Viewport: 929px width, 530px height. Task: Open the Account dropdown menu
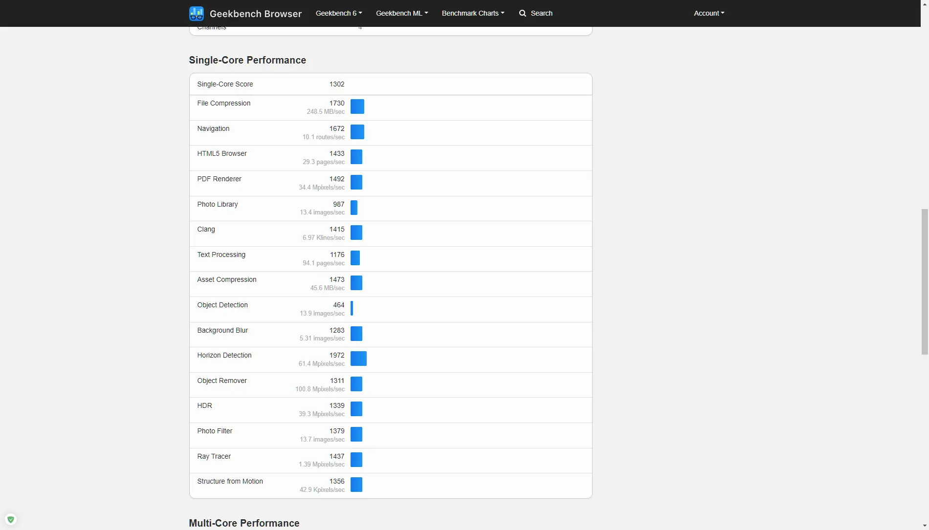tap(709, 13)
